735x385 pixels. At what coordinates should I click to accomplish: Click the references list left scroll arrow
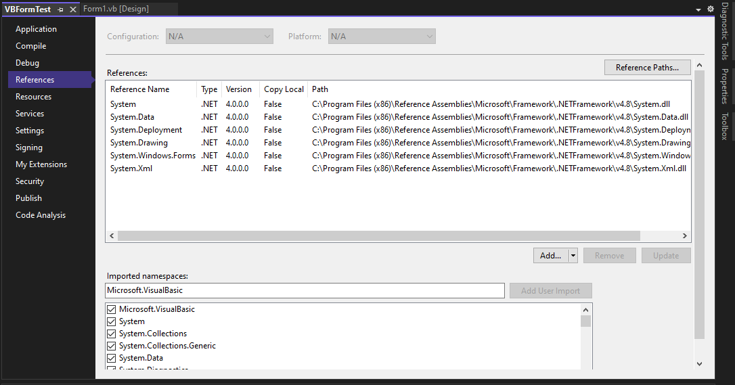(x=112, y=235)
